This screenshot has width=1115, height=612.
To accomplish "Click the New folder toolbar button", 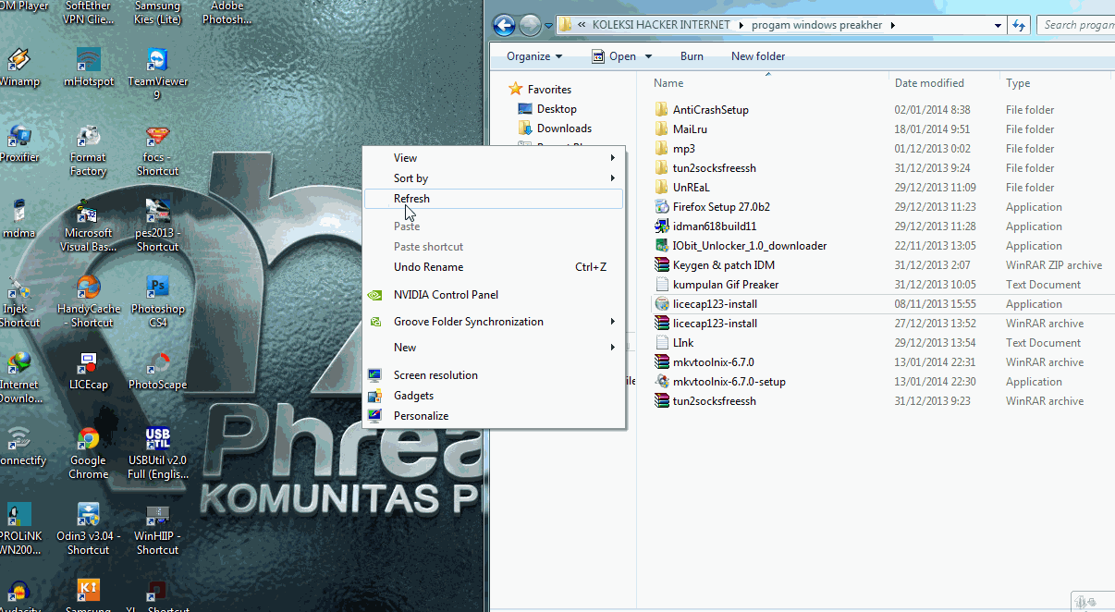I will coord(758,56).
